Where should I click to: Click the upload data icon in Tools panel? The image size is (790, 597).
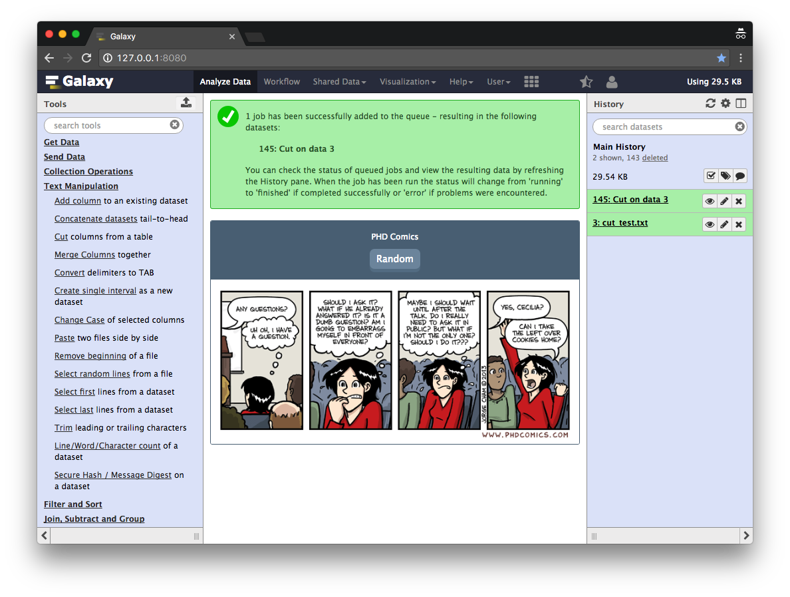(186, 102)
